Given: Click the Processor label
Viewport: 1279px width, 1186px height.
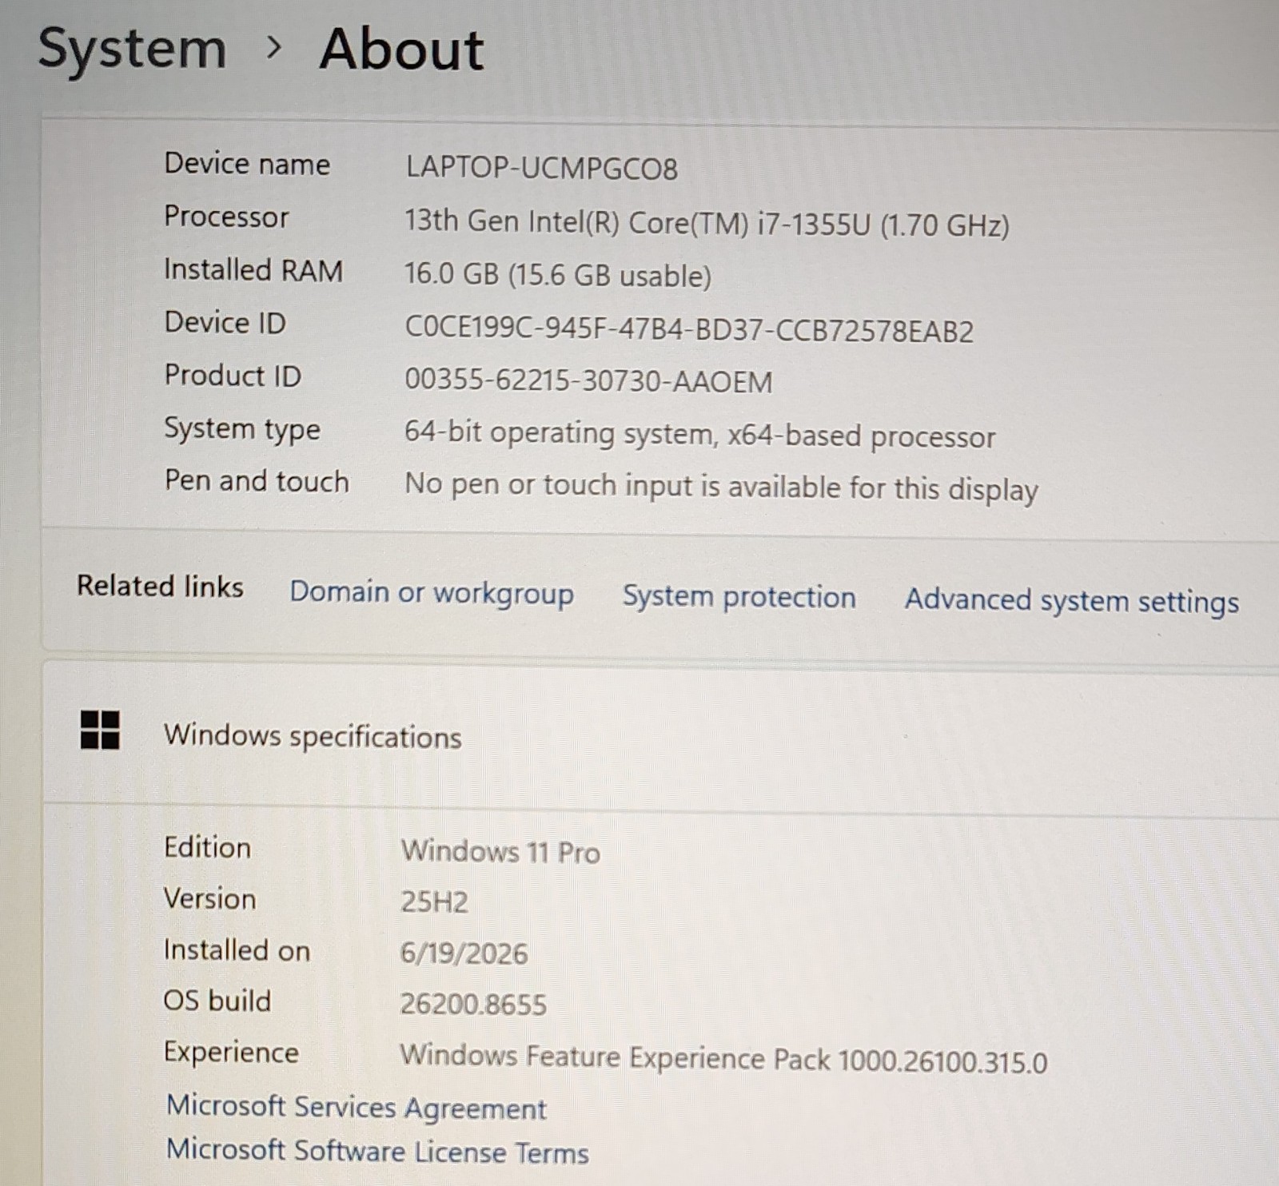Looking at the screenshot, I should pyautogui.click(x=226, y=217).
